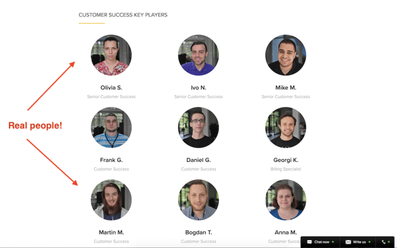Select Georgi K. profile photo
Viewport: 397px width, 248px height.
click(286, 127)
